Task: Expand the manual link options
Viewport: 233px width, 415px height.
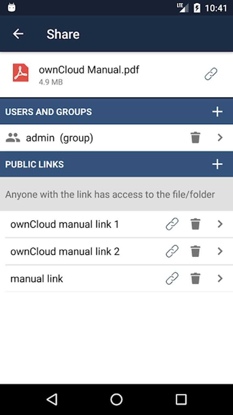Action: (x=220, y=279)
